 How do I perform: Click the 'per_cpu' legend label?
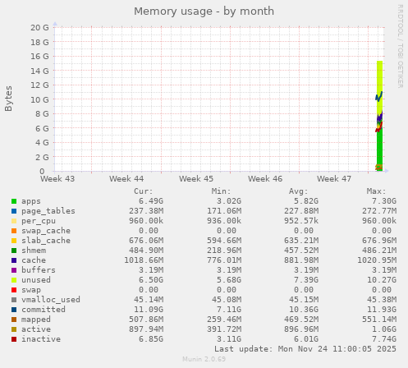point(39,221)
